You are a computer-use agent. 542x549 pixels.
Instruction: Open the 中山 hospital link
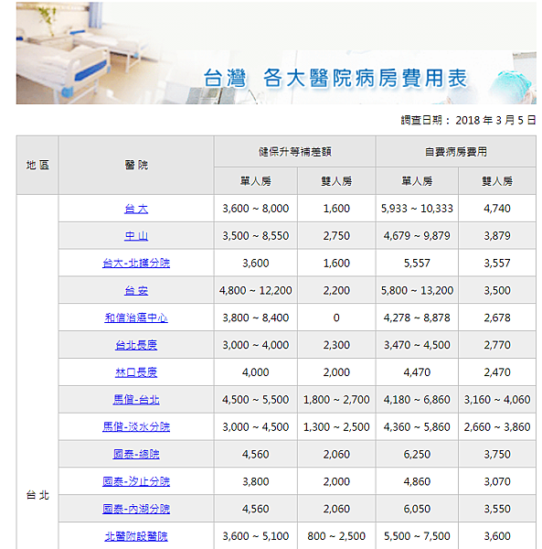coord(136,236)
